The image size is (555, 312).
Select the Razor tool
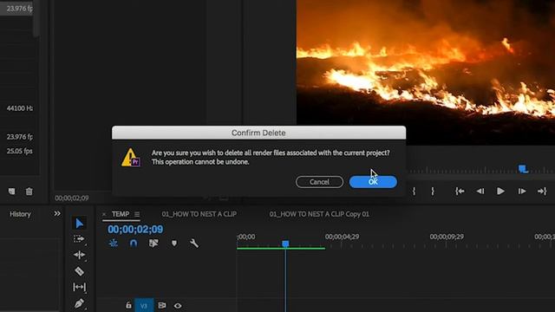(79, 271)
